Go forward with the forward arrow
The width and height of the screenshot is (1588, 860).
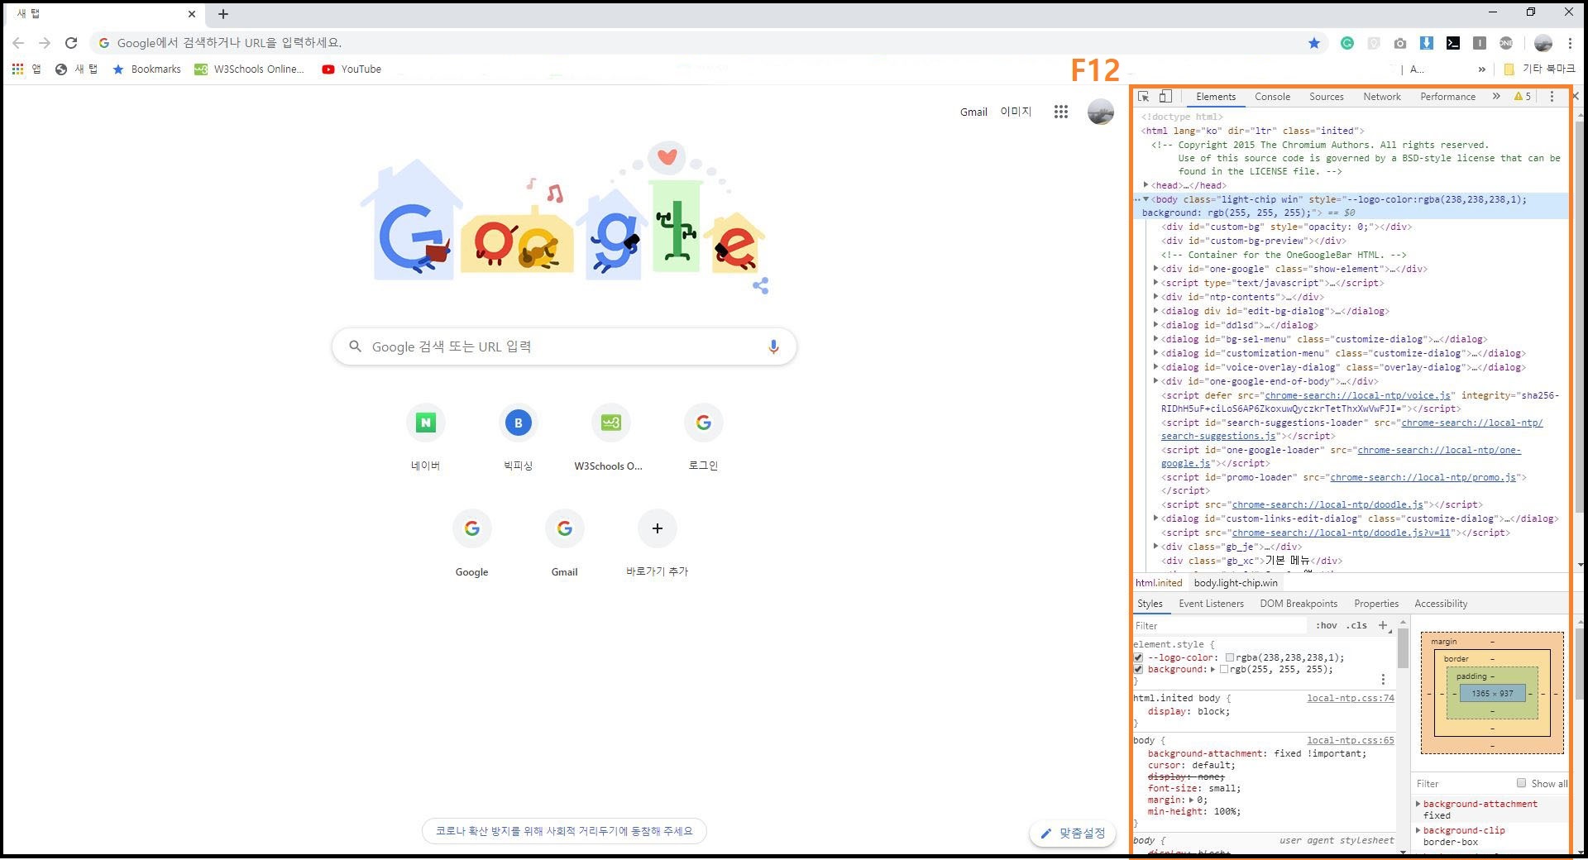[x=45, y=43]
